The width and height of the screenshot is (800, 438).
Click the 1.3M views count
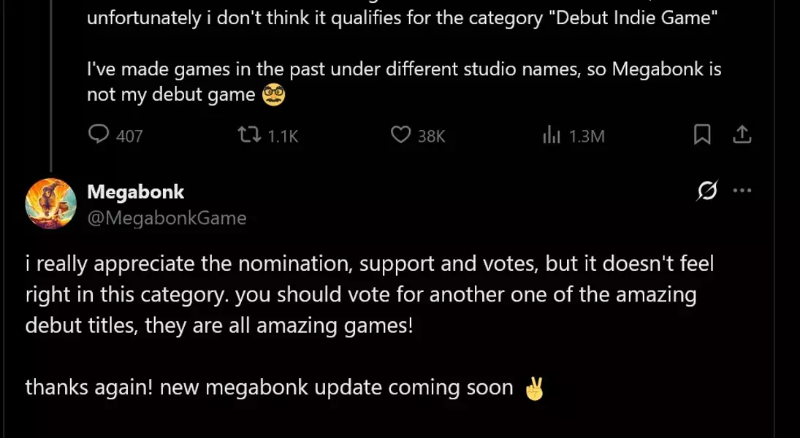pos(587,136)
